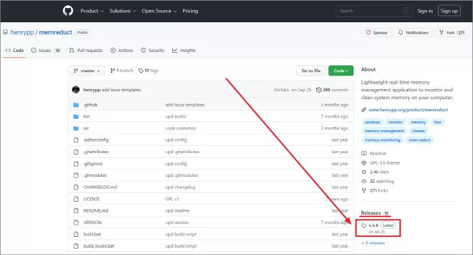Open the README.md file
The image size is (473, 255).
pos(96,210)
